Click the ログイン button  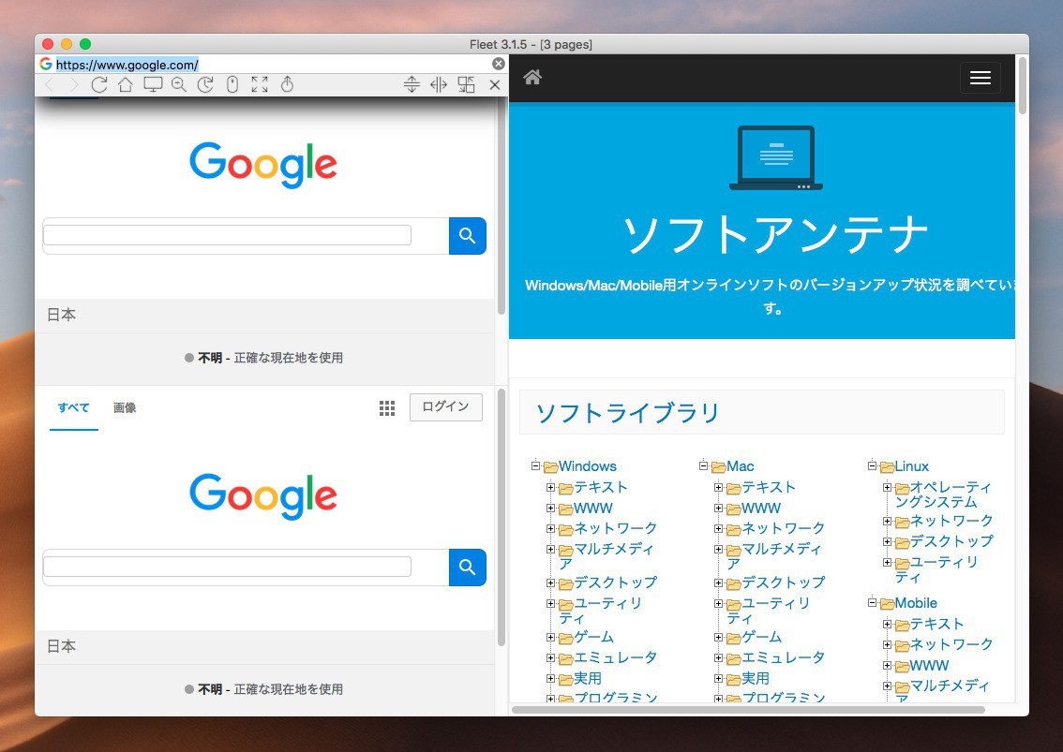[445, 406]
